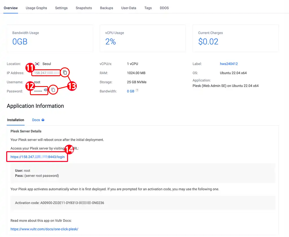The width and height of the screenshot is (289, 237).
Task: Click the vCPU Usage 2% value
Action: click(x=110, y=42)
